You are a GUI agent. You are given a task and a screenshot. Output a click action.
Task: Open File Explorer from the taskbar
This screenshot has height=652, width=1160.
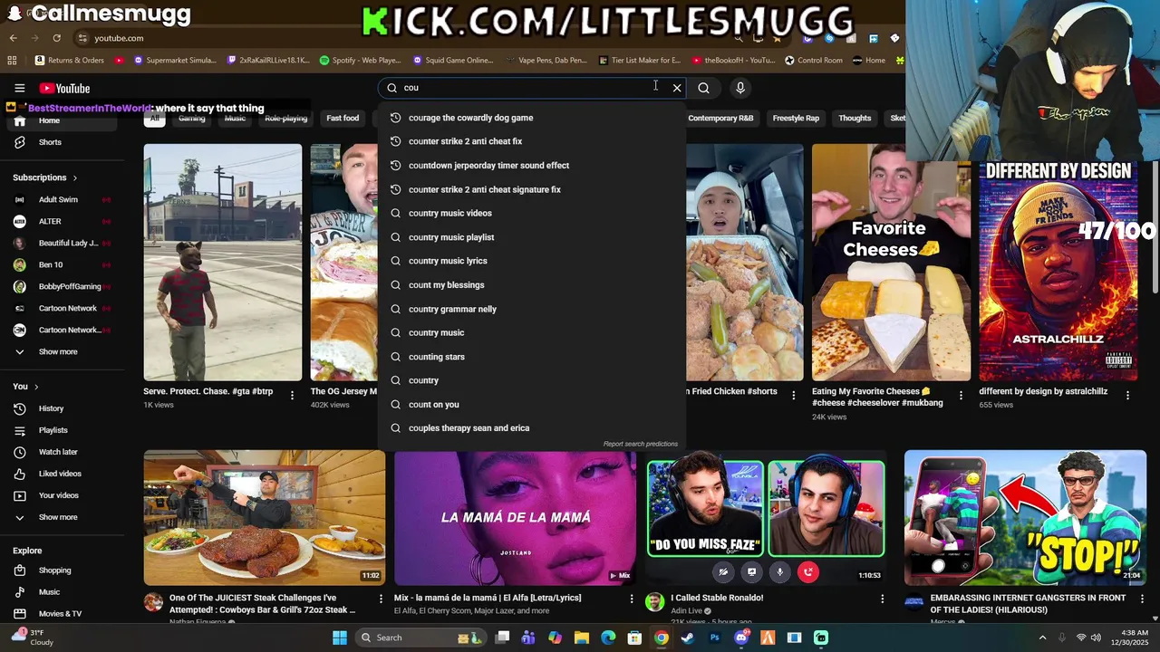pos(582,638)
